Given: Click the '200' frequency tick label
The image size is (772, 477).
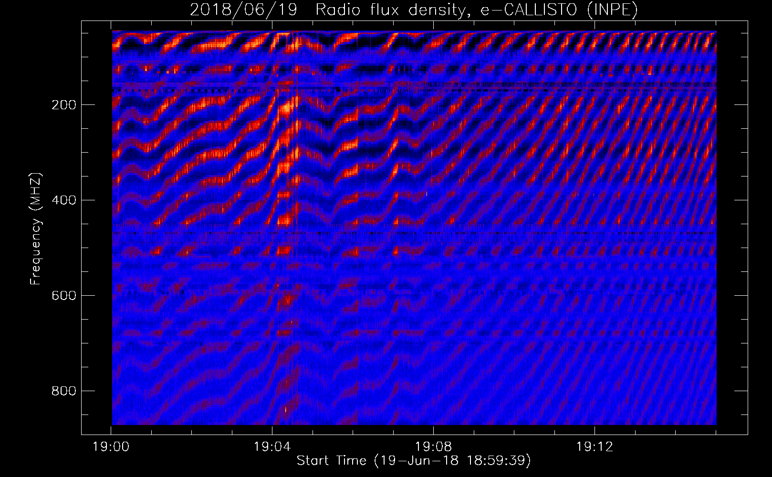Looking at the screenshot, I should (x=64, y=105).
